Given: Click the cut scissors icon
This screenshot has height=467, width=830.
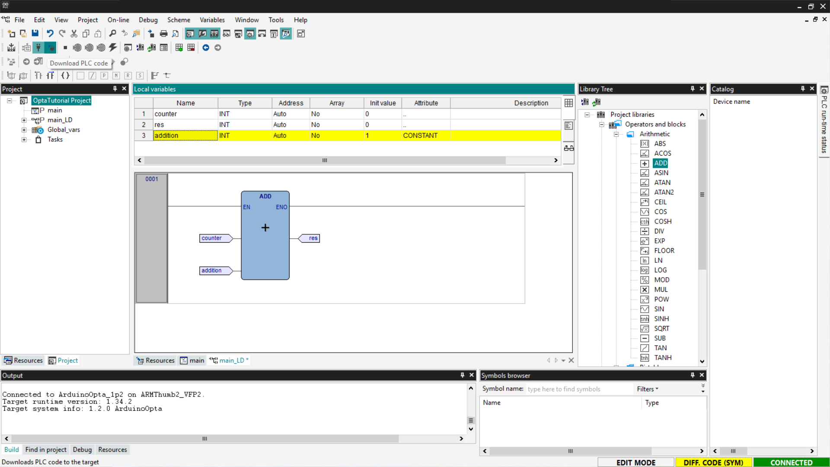Looking at the screenshot, I should pos(74,34).
